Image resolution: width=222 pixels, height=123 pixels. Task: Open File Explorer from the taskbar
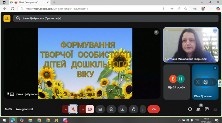30,120
